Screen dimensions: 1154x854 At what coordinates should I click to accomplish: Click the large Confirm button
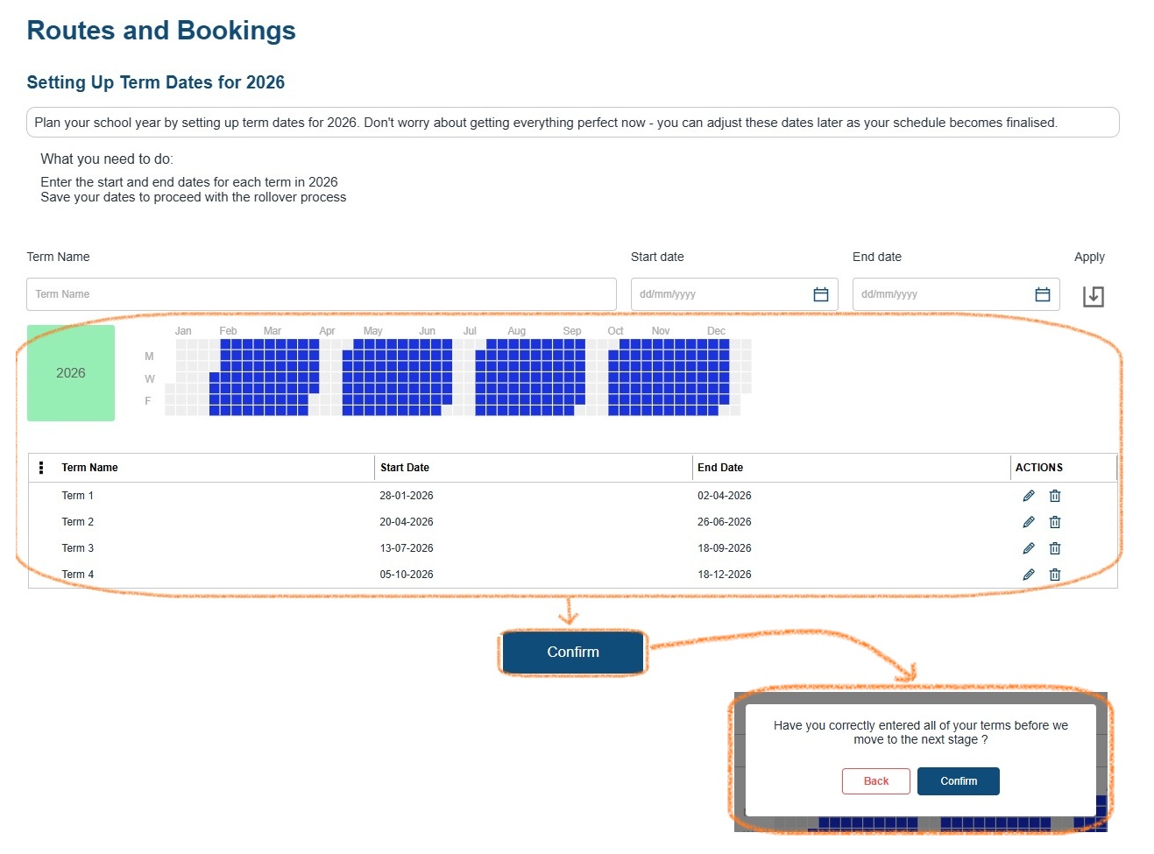click(573, 652)
